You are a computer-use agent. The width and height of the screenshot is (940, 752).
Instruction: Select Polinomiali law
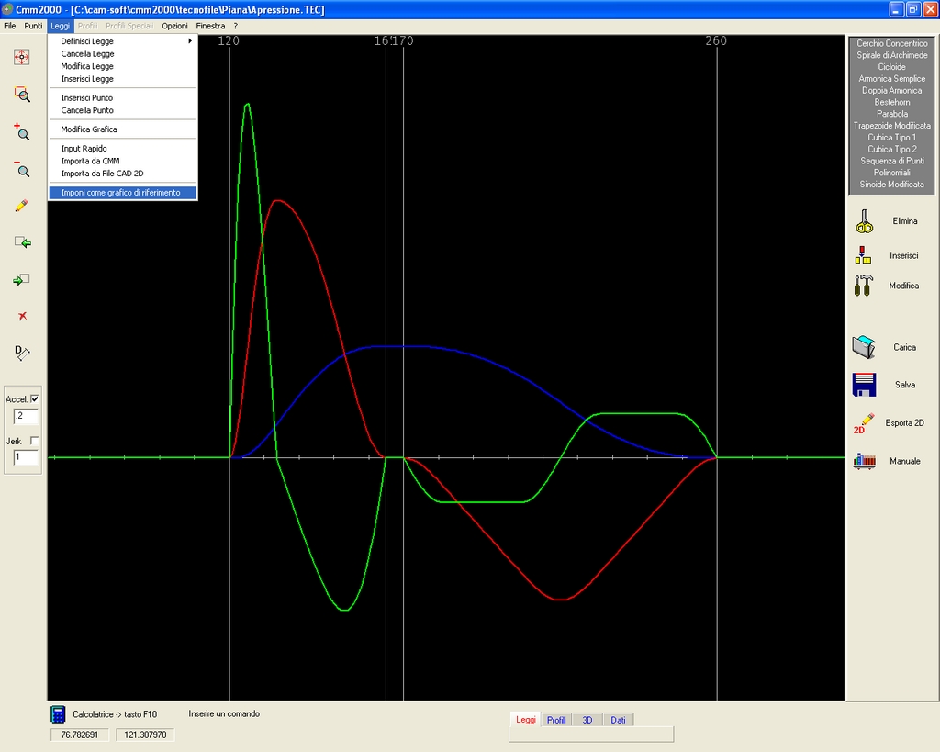891,173
